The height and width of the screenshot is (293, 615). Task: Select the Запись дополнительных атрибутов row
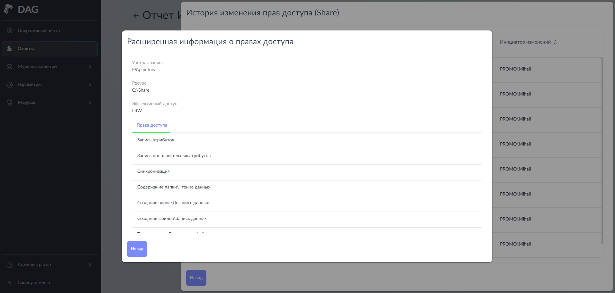tap(307, 157)
